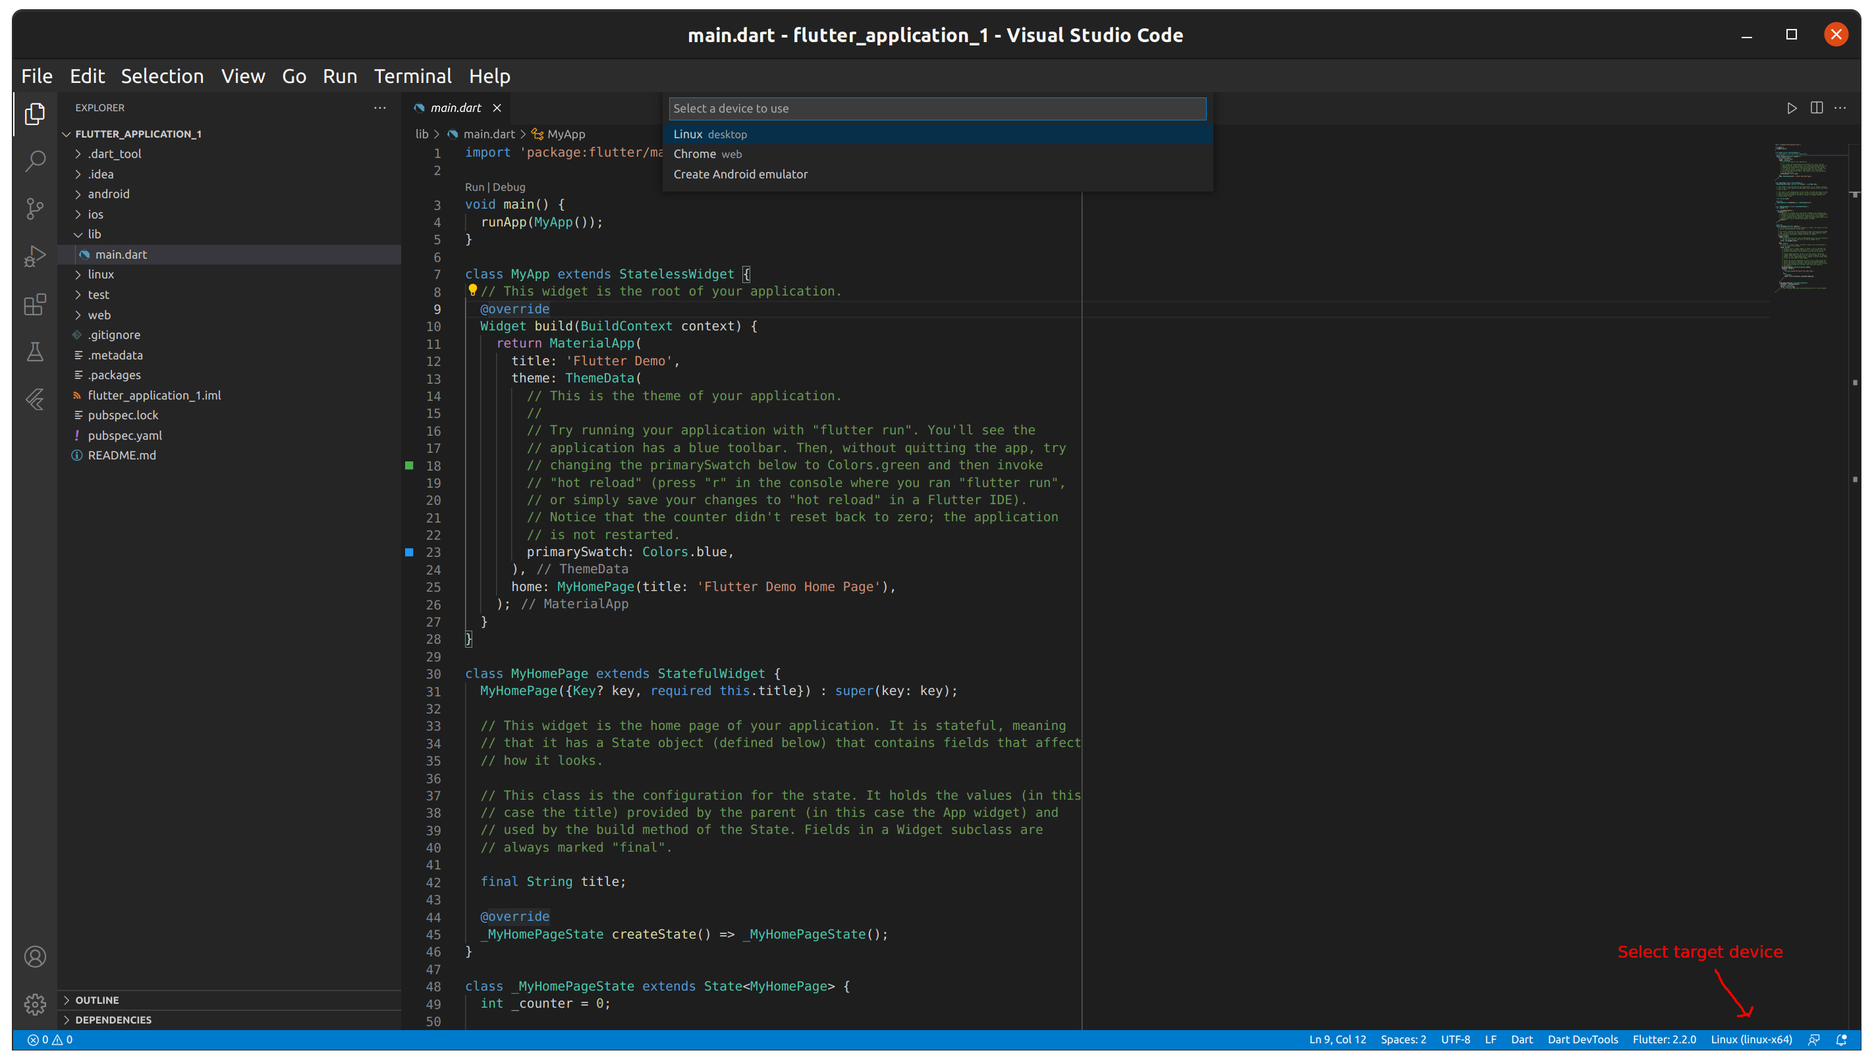Choose Linux desktop device from the list
This screenshot has width=1874, height=1063.
(937, 134)
